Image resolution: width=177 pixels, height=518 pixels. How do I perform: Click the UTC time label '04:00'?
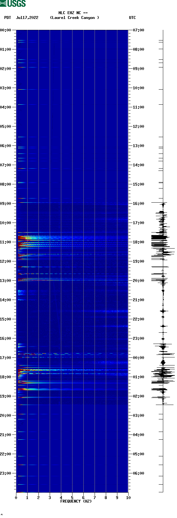coord(139,435)
